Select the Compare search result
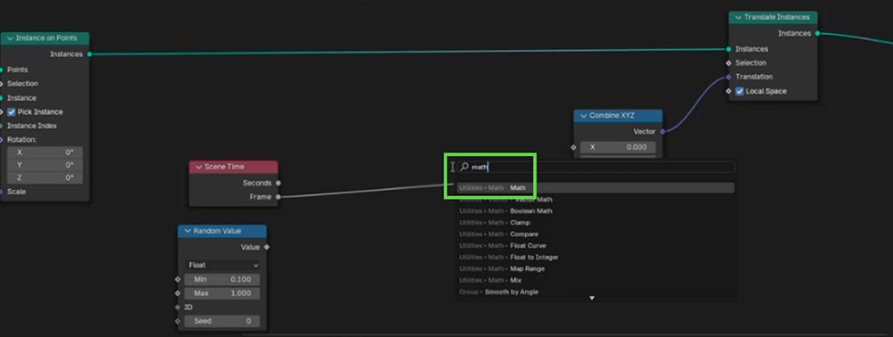This screenshot has height=337, width=893. click(x=595, y=234)
